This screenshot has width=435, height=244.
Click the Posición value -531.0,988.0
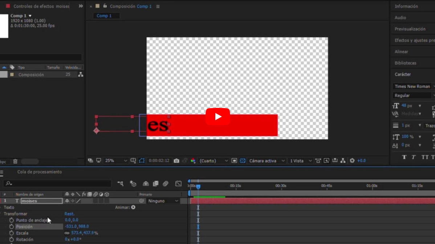point(77,226)
